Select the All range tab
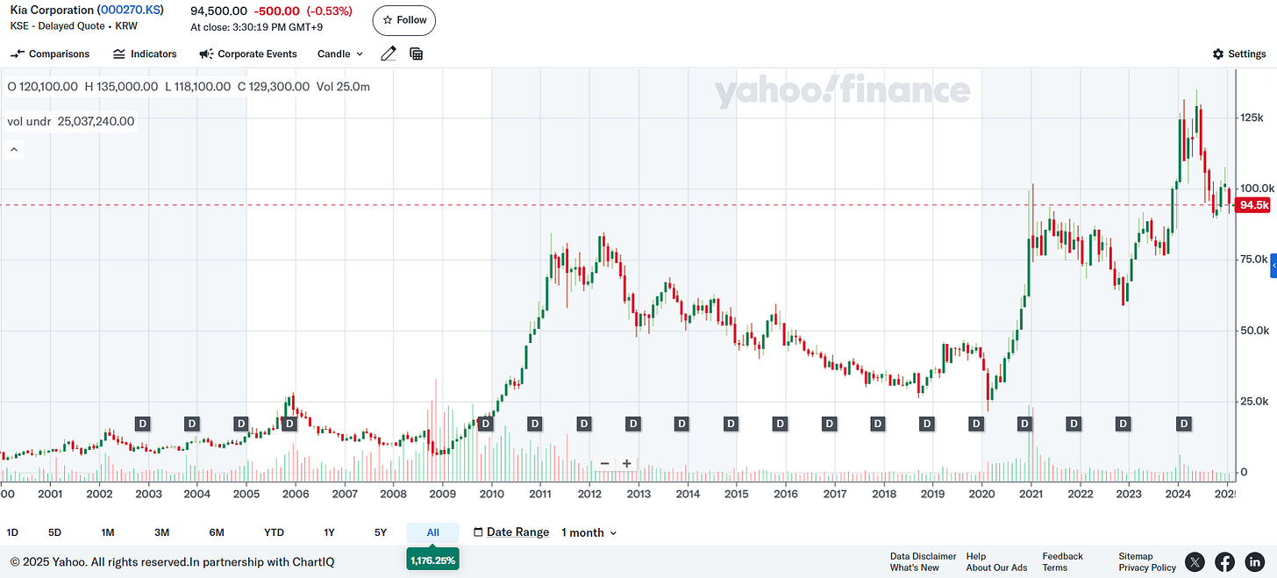The width and height of the screenshot is (1277, 578). (433, 532)
